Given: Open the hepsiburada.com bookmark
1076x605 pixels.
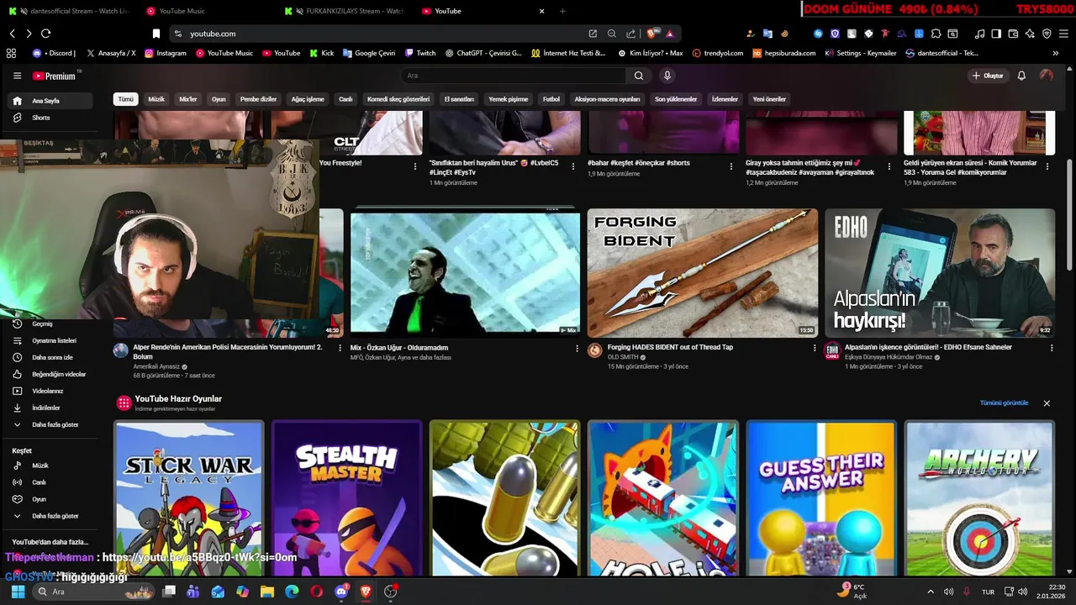Looking at the screenshot, I should click(783, 53).
